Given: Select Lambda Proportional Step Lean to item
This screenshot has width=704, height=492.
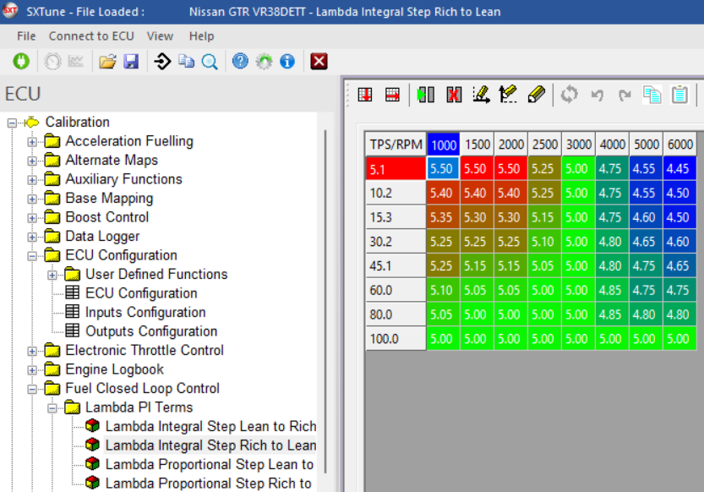Looking at the screenshot, I should click(x=210, y=464).
